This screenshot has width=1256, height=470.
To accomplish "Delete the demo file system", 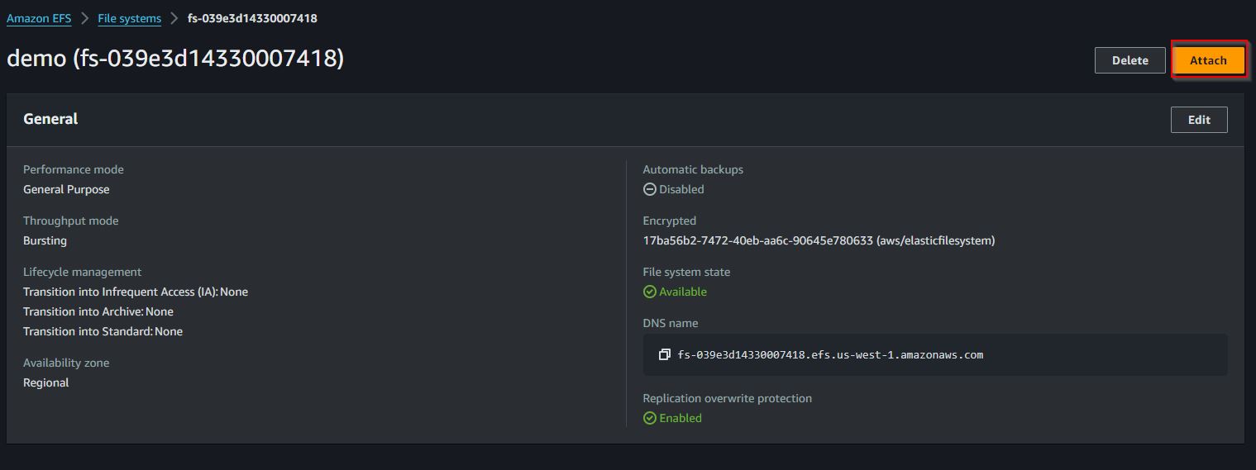I will [1129, 60].
